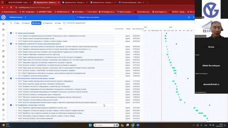Viewport: 228px width, 128px height.
Task: Open the YCG - Google Диск bookmark
Action: (x=27, y=12)
